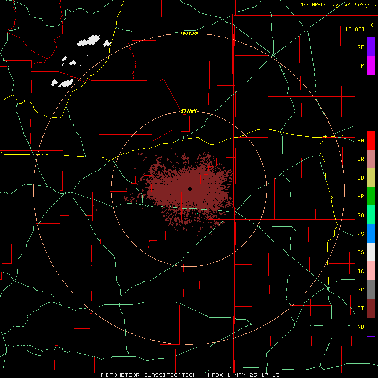Click the RA light-green legend swatch
The height and width of the screenshot is (378, 378).
pyautogui.click(x=371, y=215)
